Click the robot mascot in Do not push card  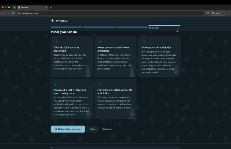click(x=176, y=71)
